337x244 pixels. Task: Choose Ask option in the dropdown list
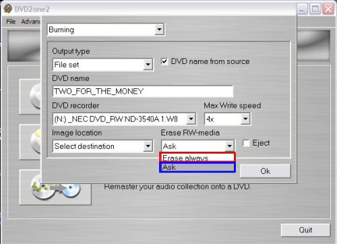197,167
